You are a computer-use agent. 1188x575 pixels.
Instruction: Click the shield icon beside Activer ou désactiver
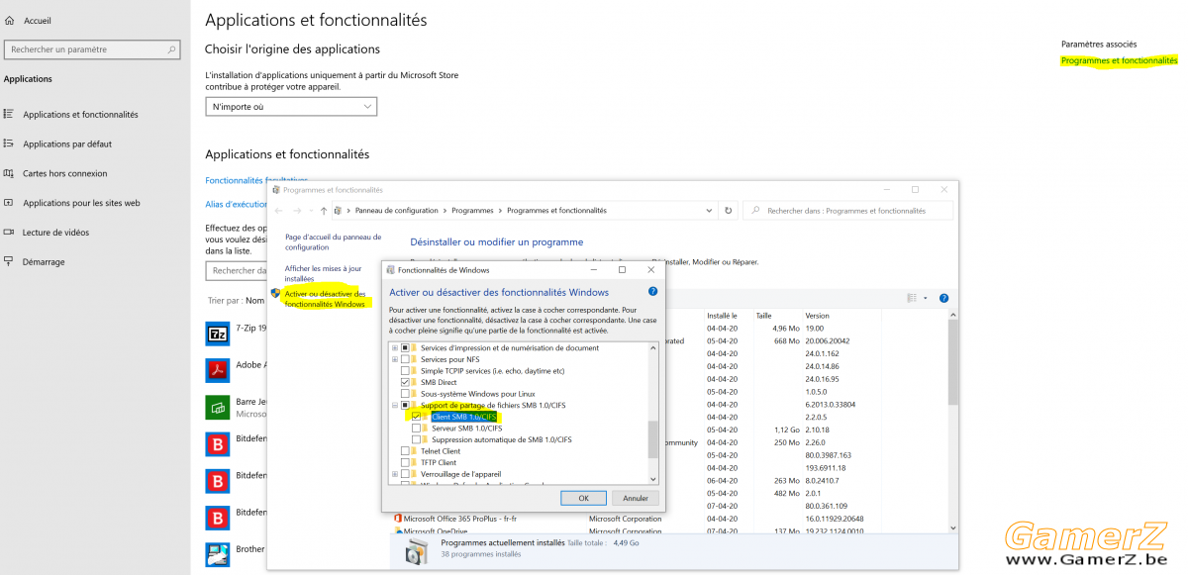coord(276,294)
